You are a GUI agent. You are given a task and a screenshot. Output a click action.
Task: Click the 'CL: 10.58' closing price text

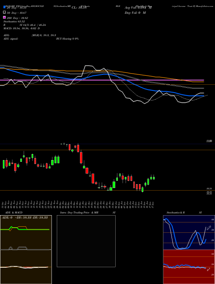79,8
